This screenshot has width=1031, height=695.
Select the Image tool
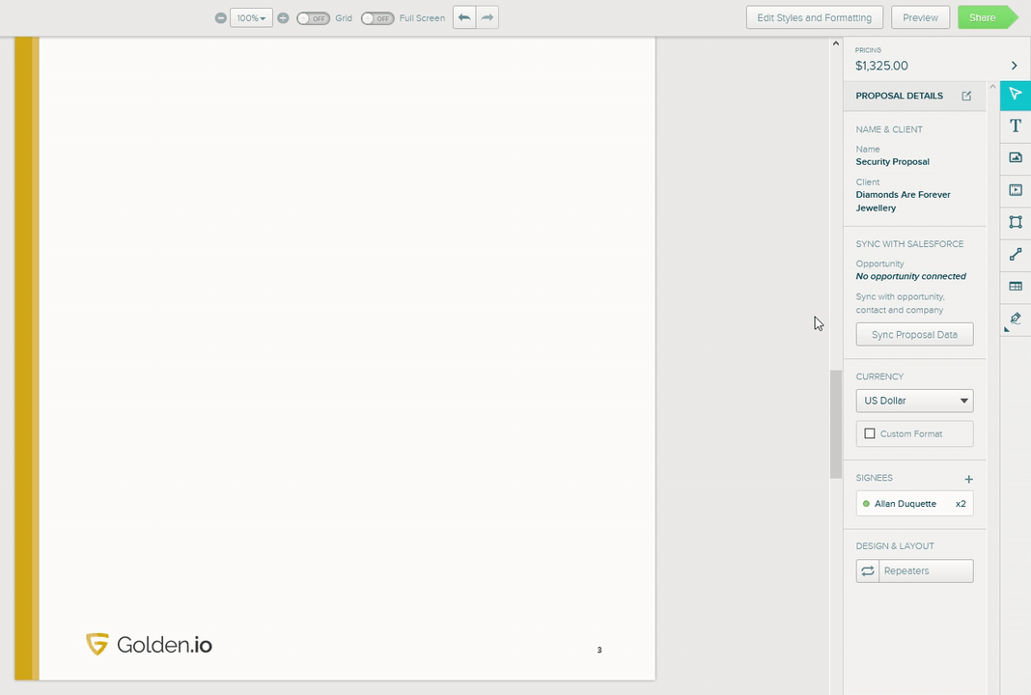click(1016, 157)
